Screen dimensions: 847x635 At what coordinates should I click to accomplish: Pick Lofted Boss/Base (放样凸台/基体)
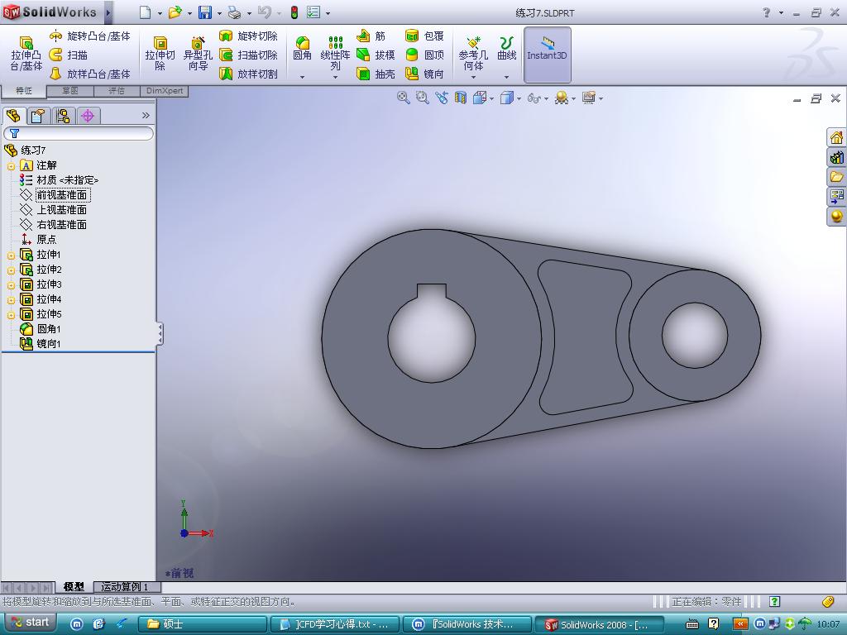coord(89,74)
